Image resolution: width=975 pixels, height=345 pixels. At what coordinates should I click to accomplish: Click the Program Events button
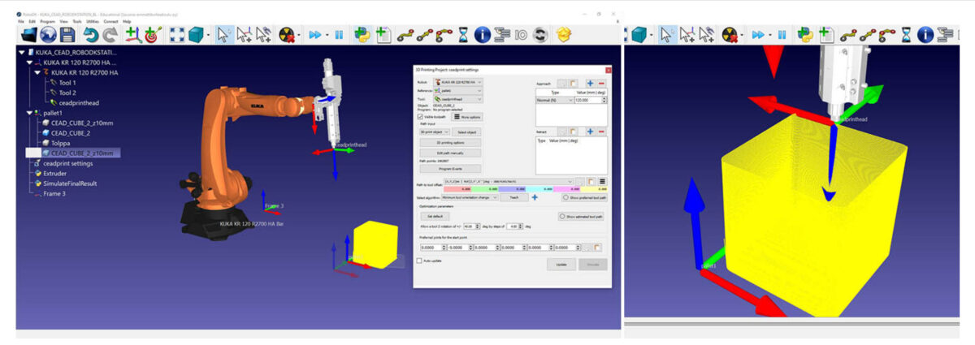point(450,168)
